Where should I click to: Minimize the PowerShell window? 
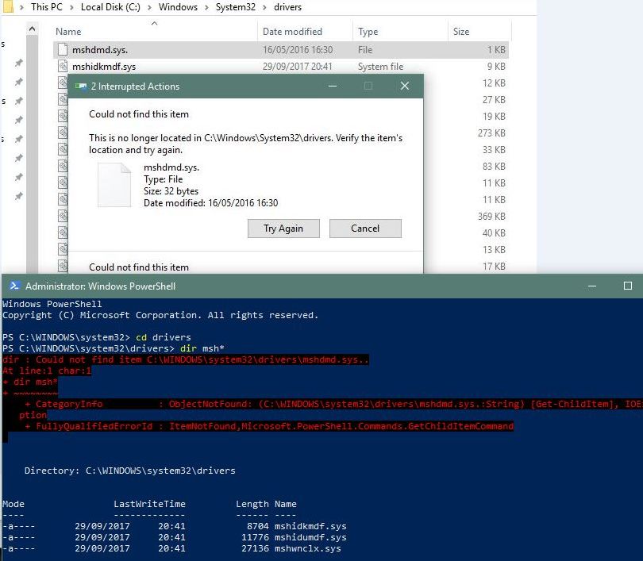pyautogui.click(x=592, y=286)
